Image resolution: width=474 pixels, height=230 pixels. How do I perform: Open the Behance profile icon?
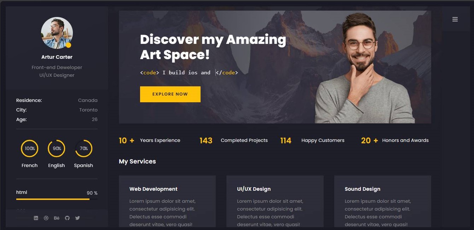click(57, 218)
